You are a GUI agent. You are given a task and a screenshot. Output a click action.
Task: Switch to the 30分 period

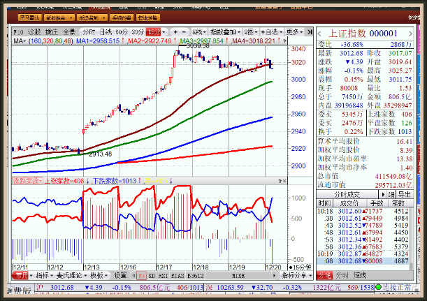pos(138,32)
